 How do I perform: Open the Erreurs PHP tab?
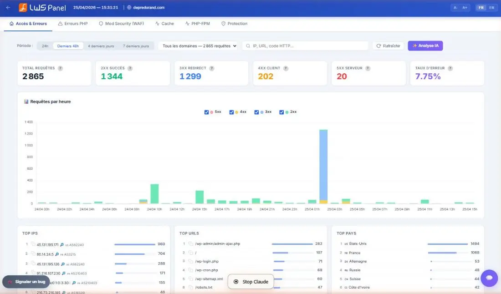[73, 24]
